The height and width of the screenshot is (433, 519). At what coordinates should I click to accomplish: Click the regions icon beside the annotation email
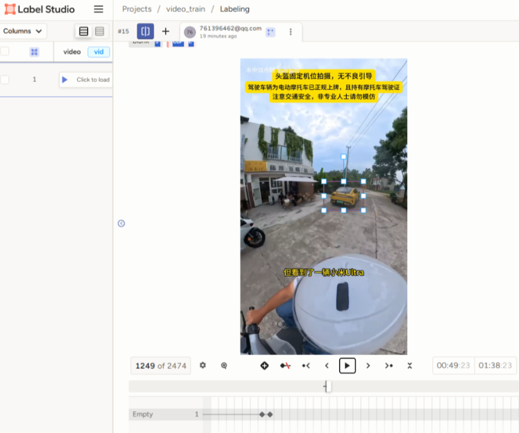tap(270, 32)
